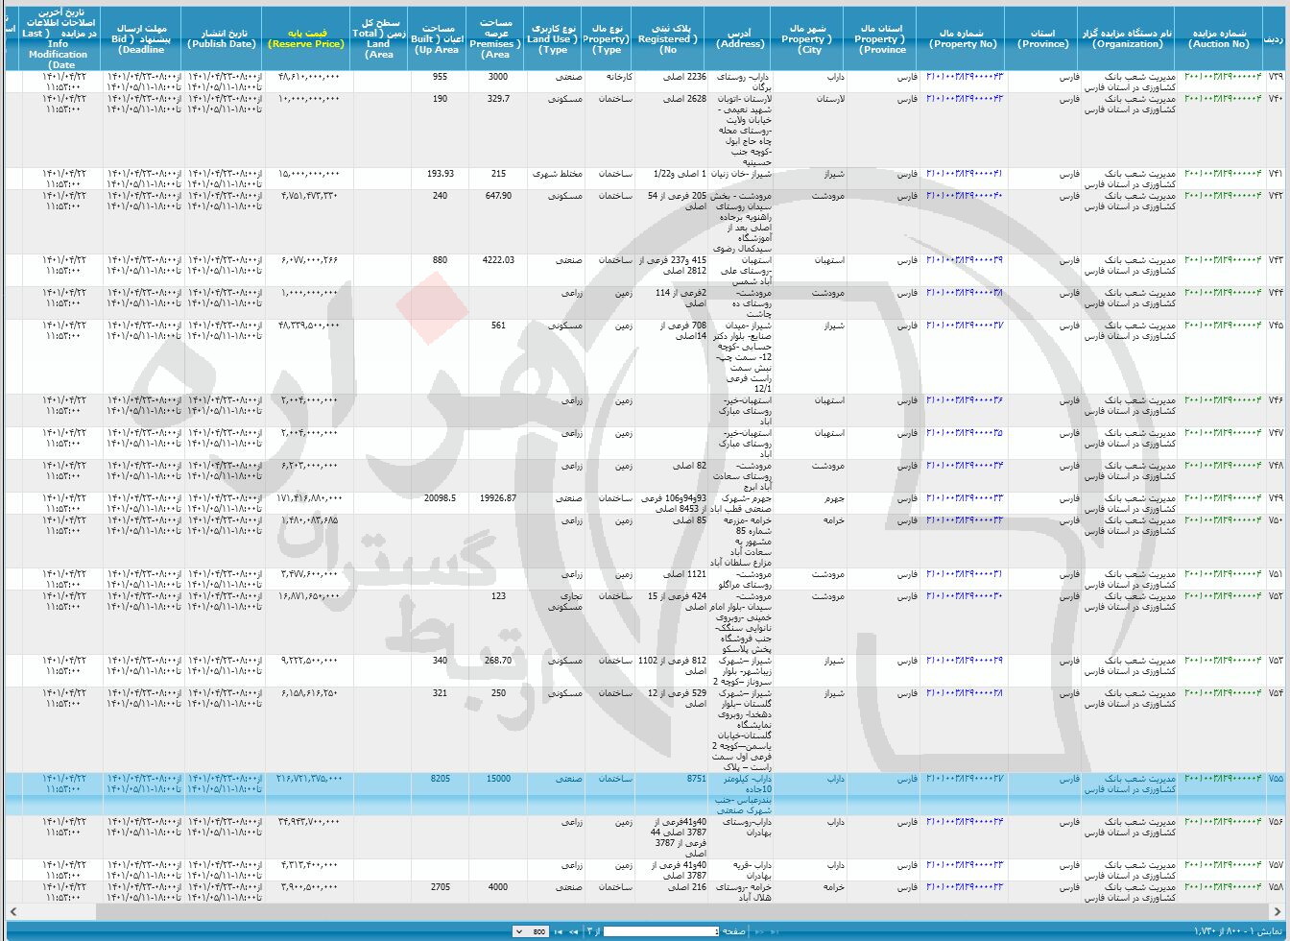
Task: Open the rows-per-page dropdown showing 800
Action: pos(531,931)
